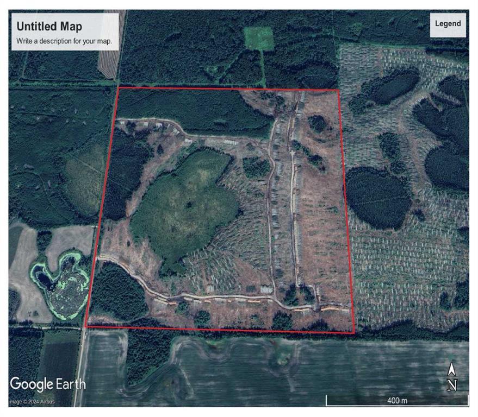Click the dark forest block in the boundary's northwest
The height and width of the screenshot is (417, 478).
[185, 111]
